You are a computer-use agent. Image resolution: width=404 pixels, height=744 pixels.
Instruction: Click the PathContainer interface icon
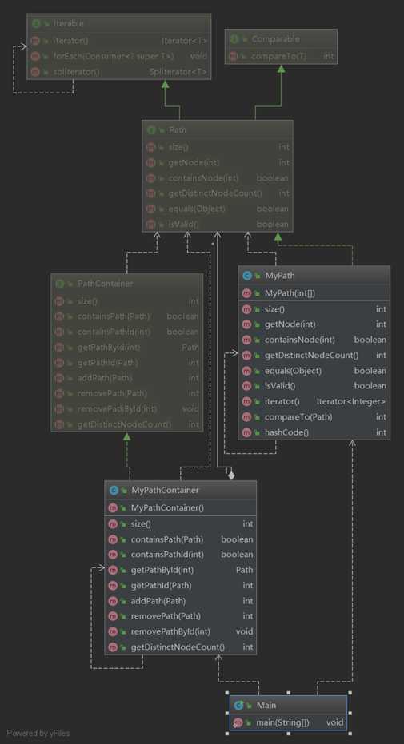coord(60,283)
